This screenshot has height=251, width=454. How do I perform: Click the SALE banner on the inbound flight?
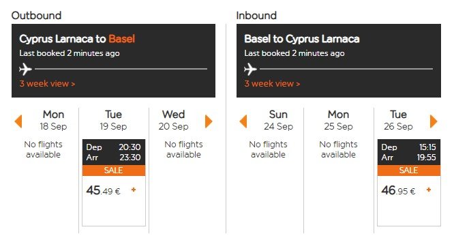[x=409, y=171]
